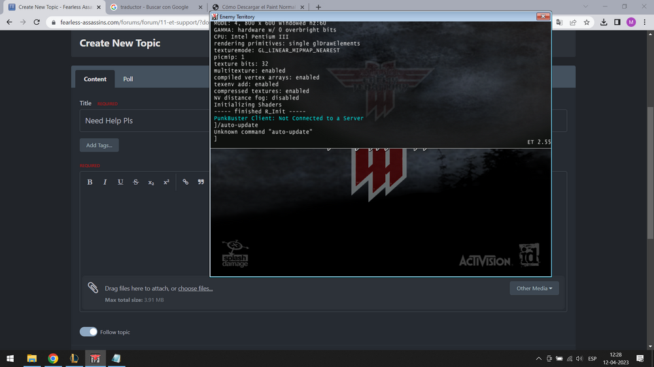
Task: Select the 'Create New Topic' browser tab
Action: (55, 7)
